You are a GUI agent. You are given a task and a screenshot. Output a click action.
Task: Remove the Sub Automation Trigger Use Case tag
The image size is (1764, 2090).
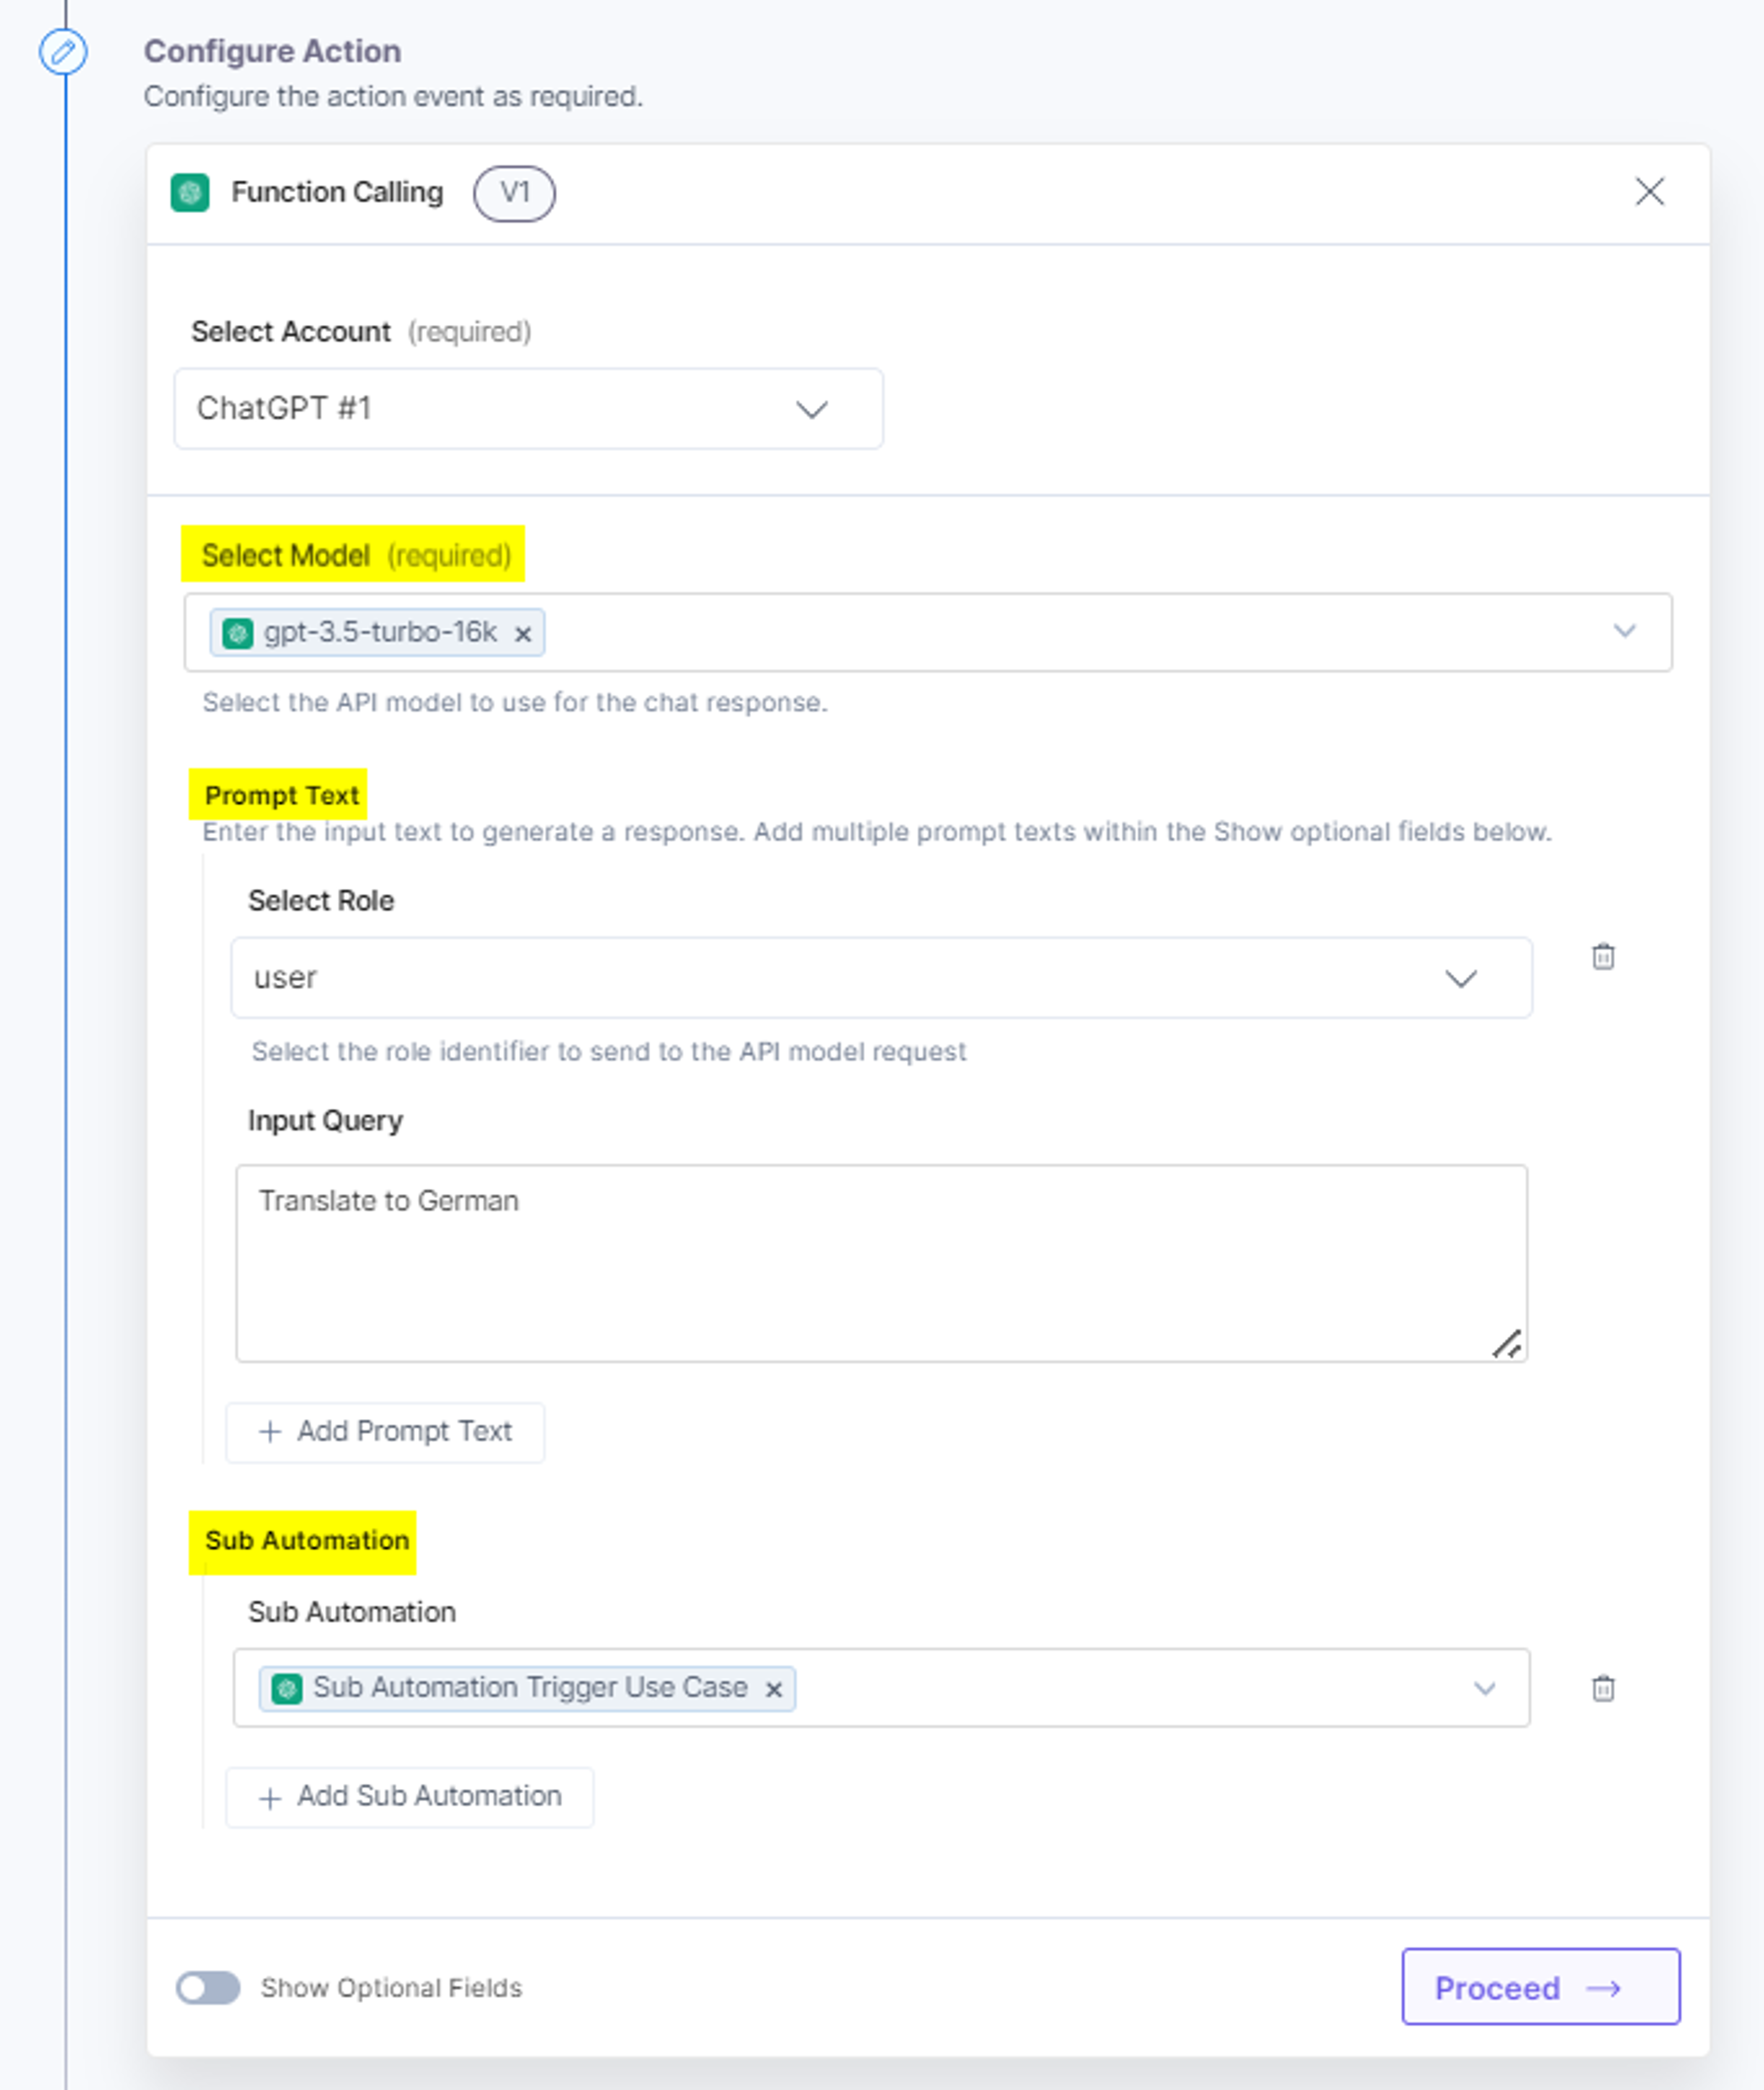pyautogui.click(x=773, y=1689)
